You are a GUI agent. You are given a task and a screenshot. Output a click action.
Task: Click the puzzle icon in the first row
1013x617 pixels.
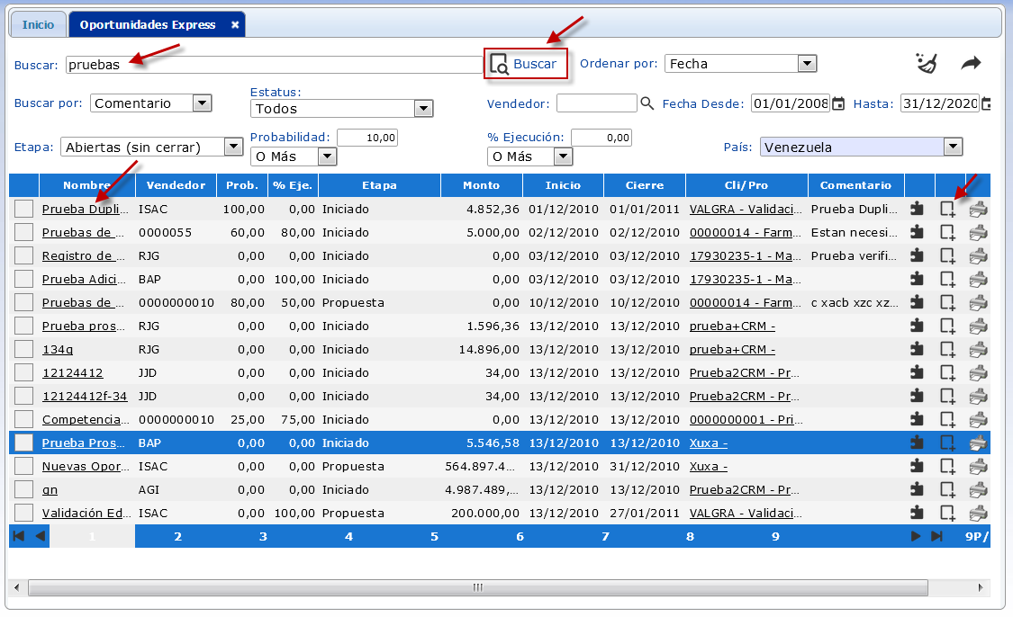point(918,209)
